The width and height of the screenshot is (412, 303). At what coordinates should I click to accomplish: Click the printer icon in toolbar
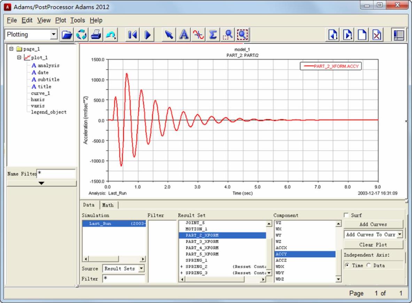[96, 35]
